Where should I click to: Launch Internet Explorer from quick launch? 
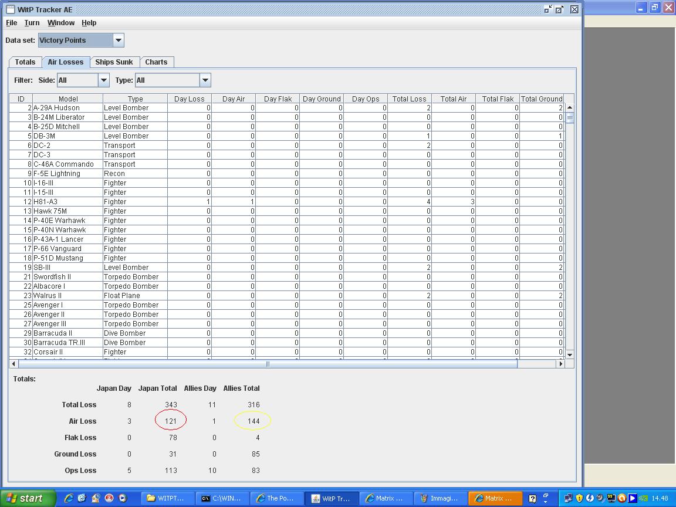pos(68,498)
